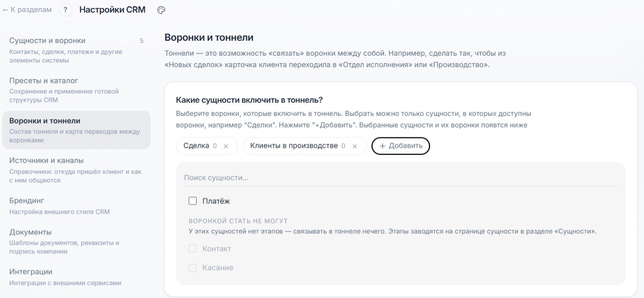Image resolution: width=644 pixels, height=298 pixels.
Task: Click the plus Добавить button
Action: pyautogui.click(x=400, y=146)
